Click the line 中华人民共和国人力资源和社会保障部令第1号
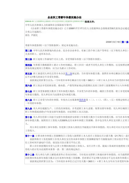Image resolution: width=129 pixels, height=183 pixels. (49, 25)
